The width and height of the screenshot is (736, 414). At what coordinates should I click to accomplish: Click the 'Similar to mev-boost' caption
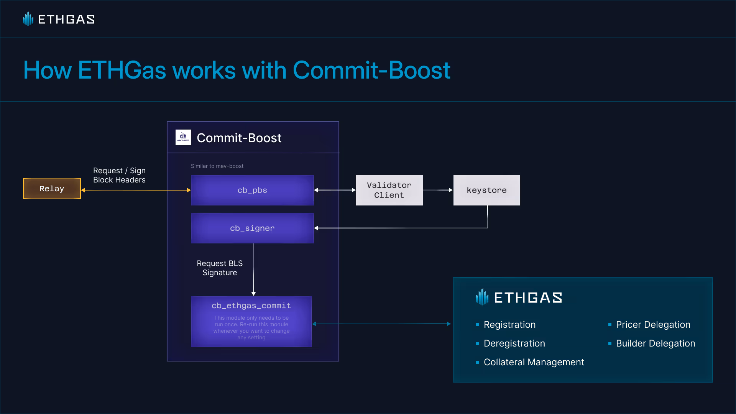click(217, 166)
